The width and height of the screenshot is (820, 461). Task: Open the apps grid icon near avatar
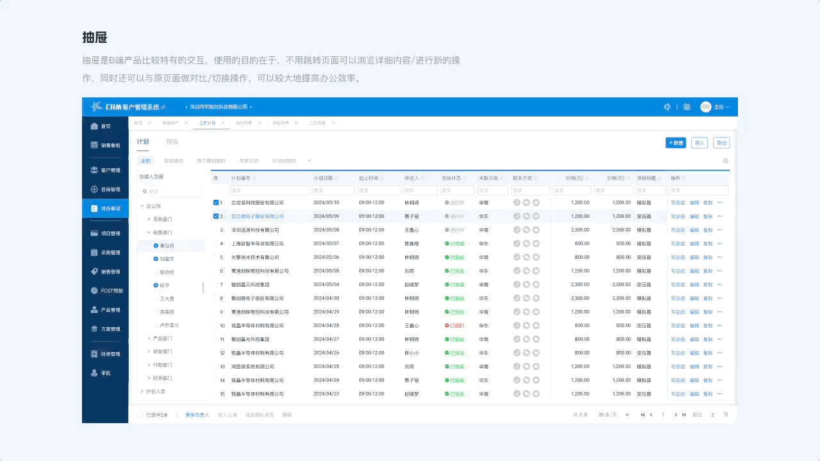686,106
